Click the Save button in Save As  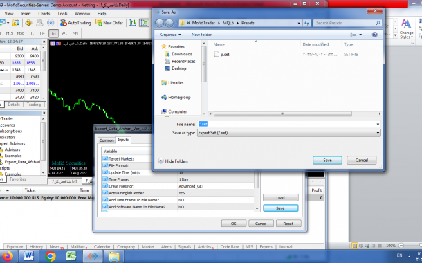point(327,160)
